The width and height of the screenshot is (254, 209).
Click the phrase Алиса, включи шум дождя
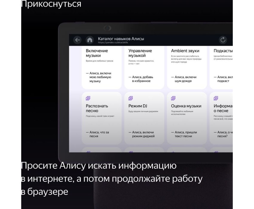[184, 79]
